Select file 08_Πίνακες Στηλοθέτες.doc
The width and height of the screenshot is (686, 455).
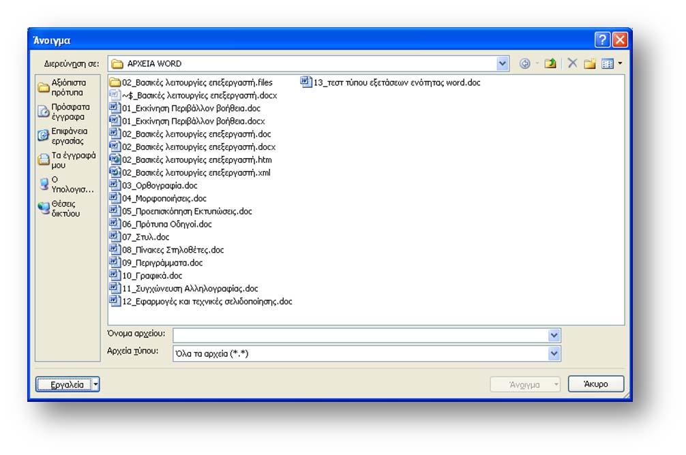click(x=166, y=250)
